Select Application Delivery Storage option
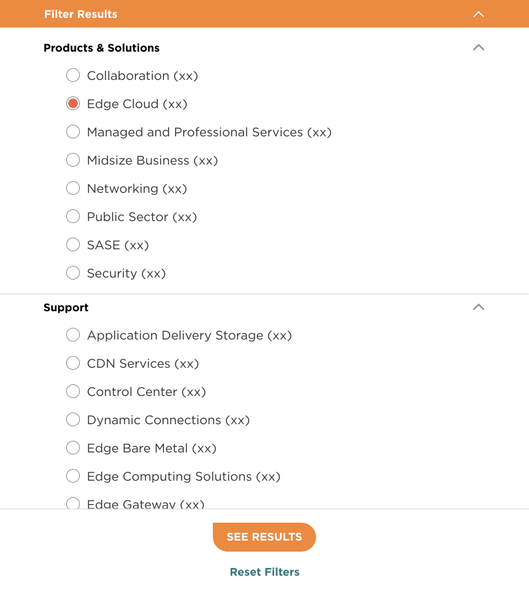The width and height of the screenshot is (529, 606). (73, 335)
